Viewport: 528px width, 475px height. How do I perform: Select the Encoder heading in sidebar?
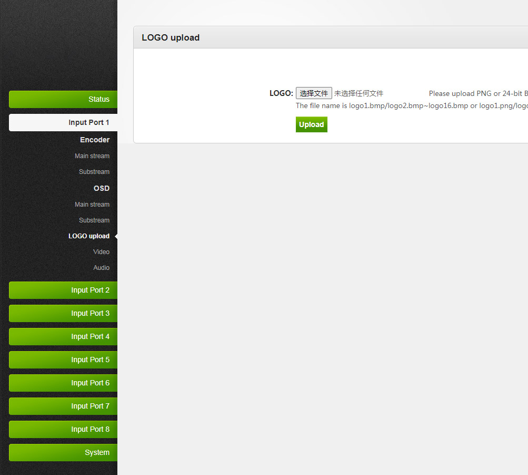point(95,140)
